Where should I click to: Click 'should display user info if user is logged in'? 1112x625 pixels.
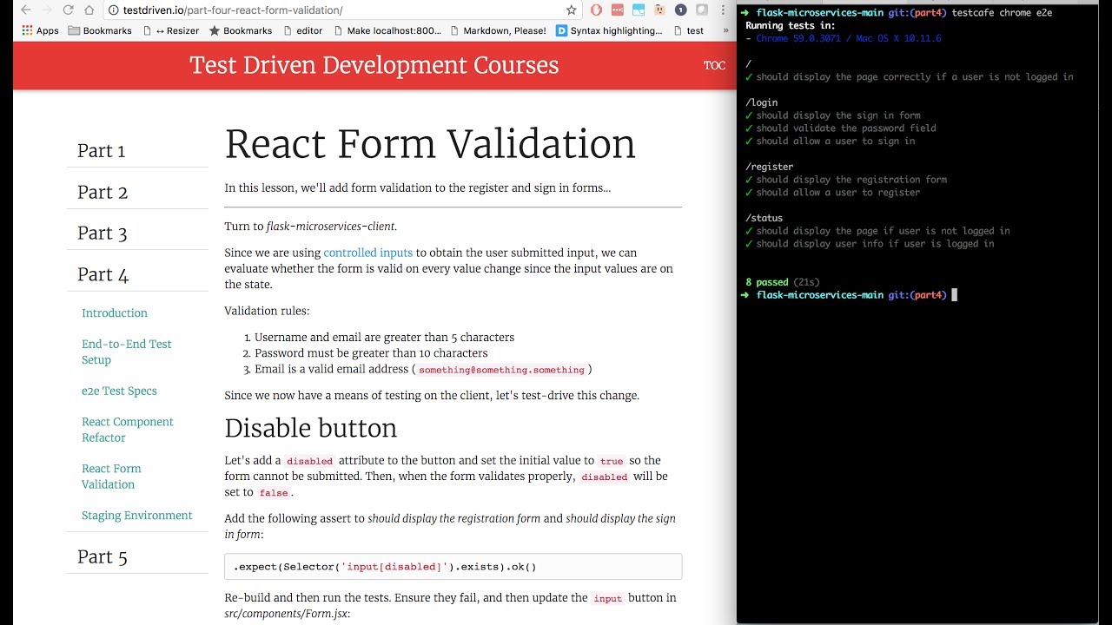click(875, 244)
